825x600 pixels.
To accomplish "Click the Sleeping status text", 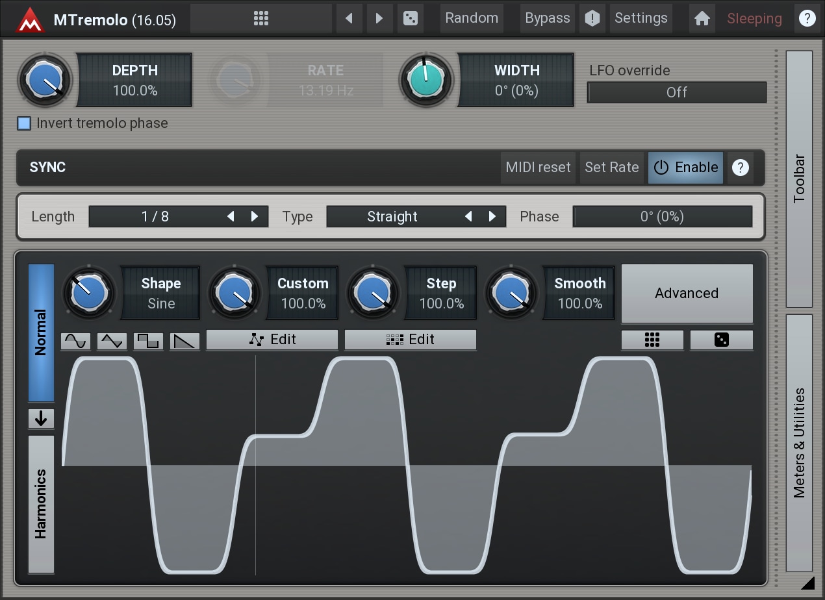I will (754, 18).
